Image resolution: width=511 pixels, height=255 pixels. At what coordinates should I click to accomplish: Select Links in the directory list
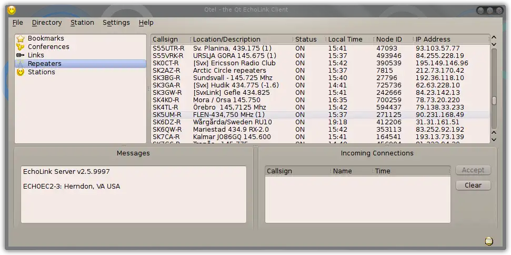coord(81,55)
